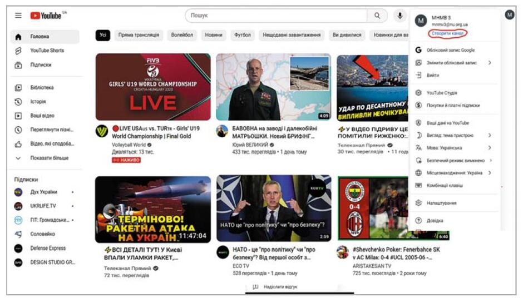Open Налаштування settings entry
Viewport: 523px width, 298px height.
[454, 203]
